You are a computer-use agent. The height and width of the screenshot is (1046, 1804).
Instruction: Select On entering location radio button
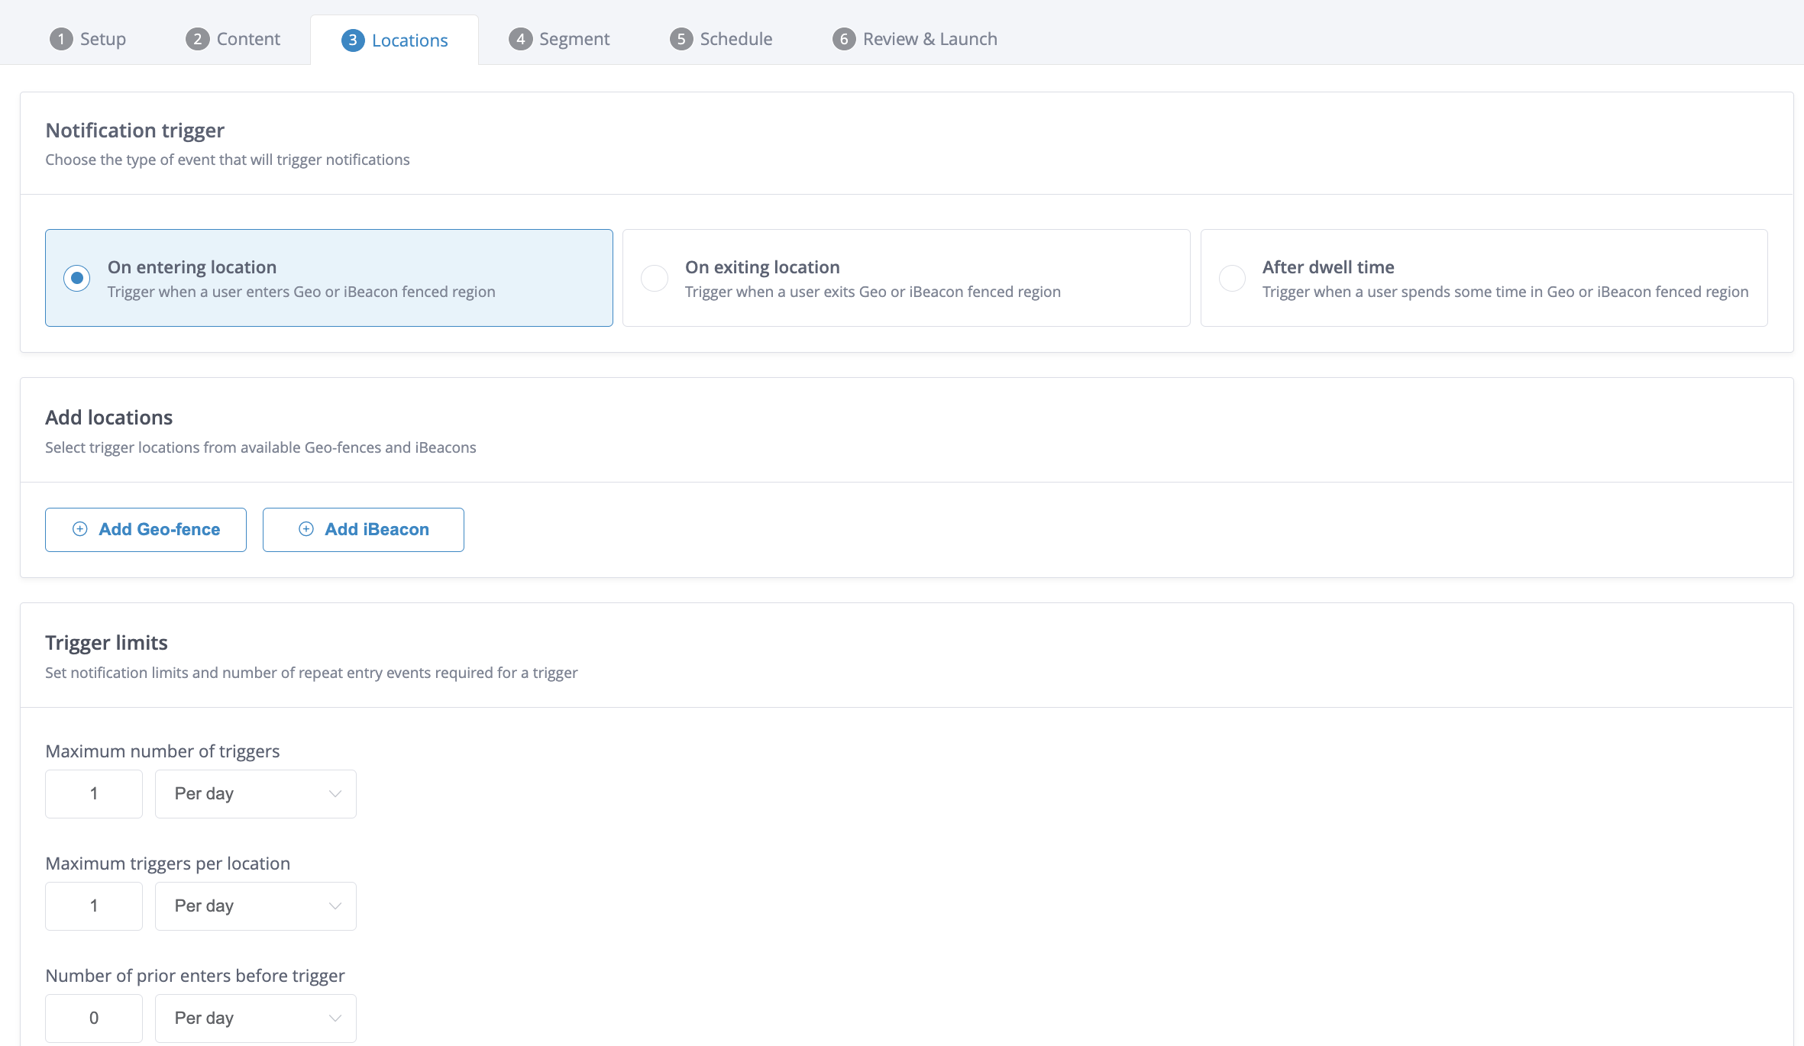(x=77, y=278)
